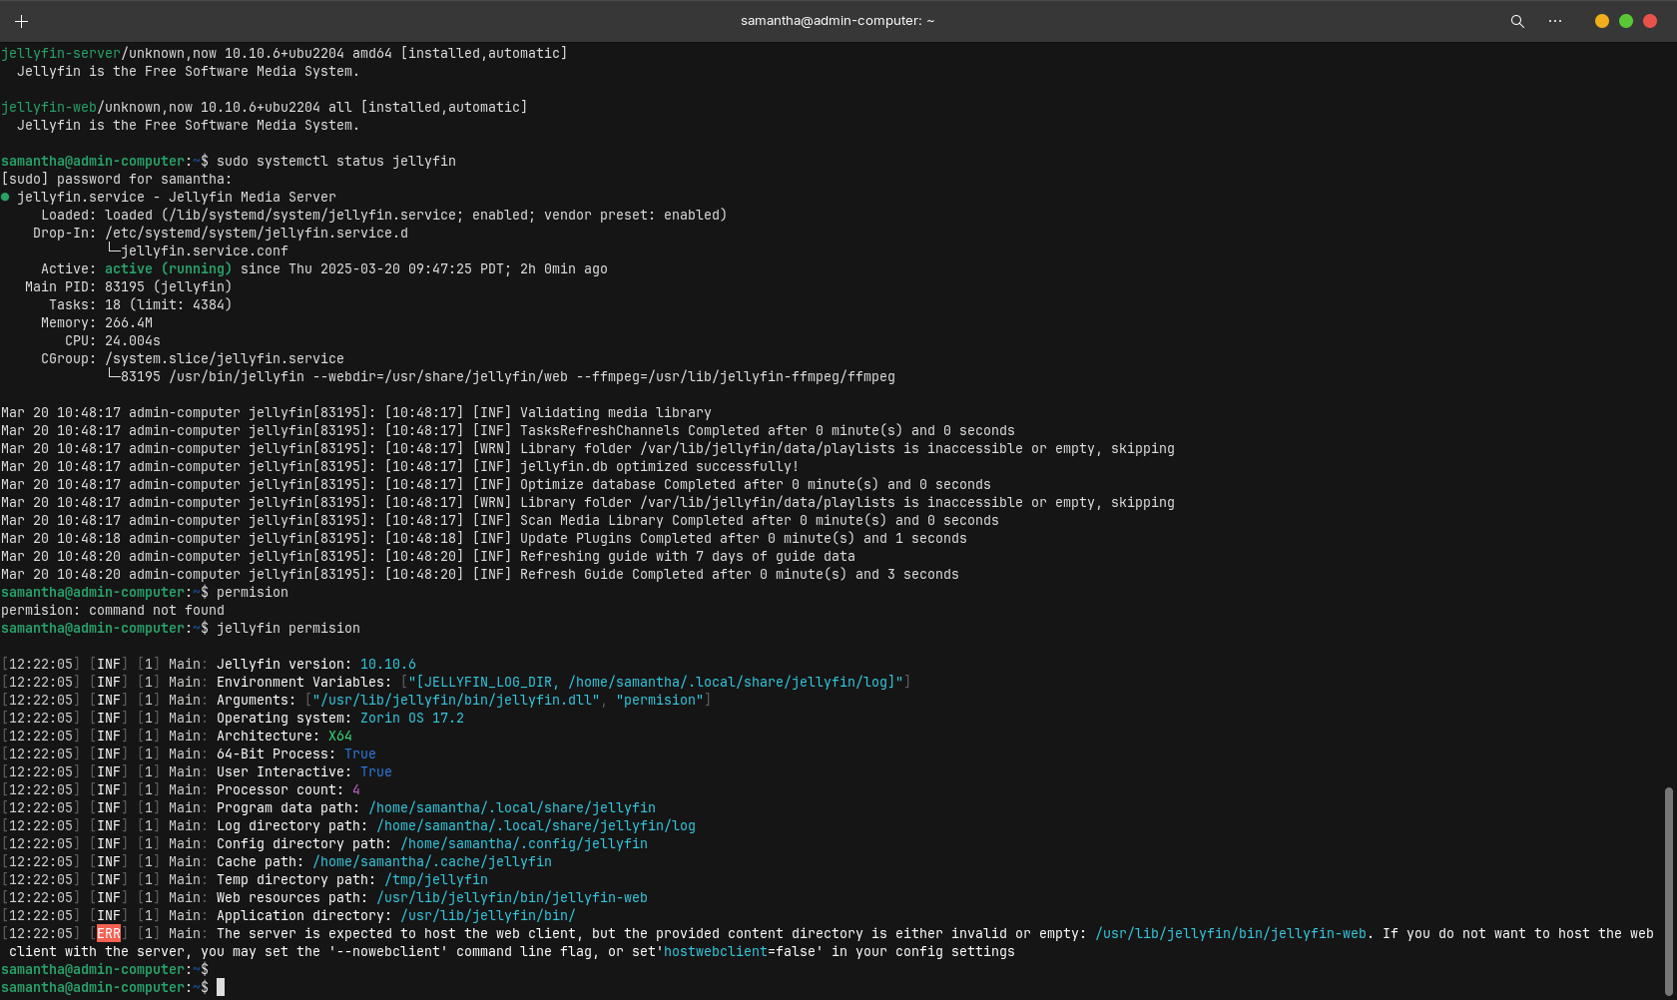Minimize the terminal using the yellow button

[1601, 21]
